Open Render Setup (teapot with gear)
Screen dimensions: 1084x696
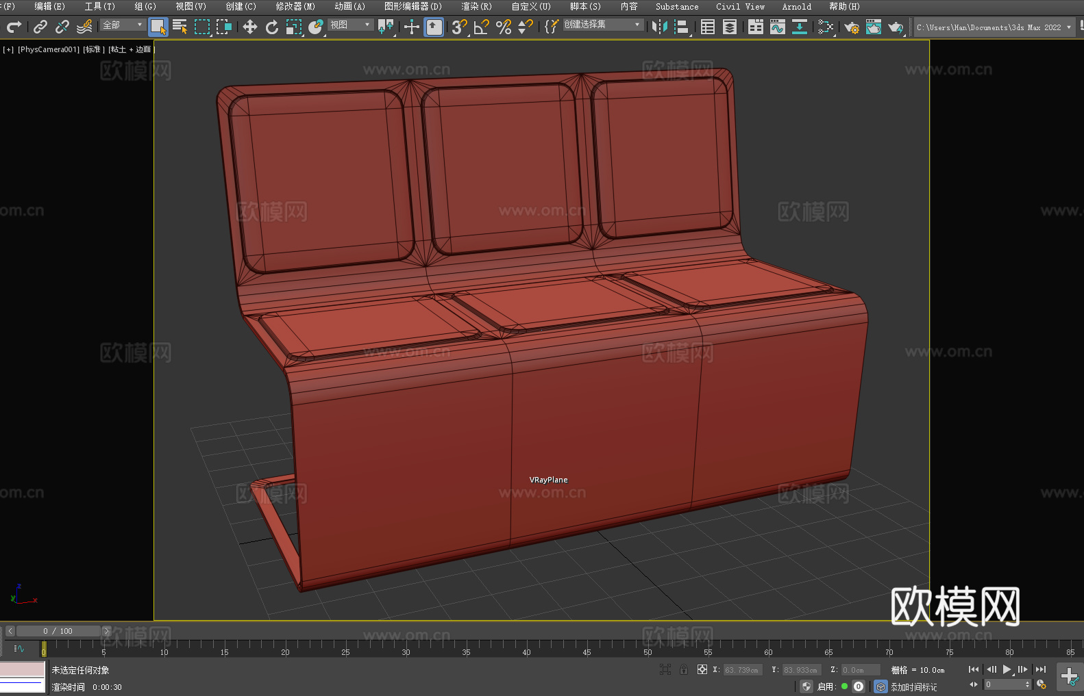coord(852,27)
